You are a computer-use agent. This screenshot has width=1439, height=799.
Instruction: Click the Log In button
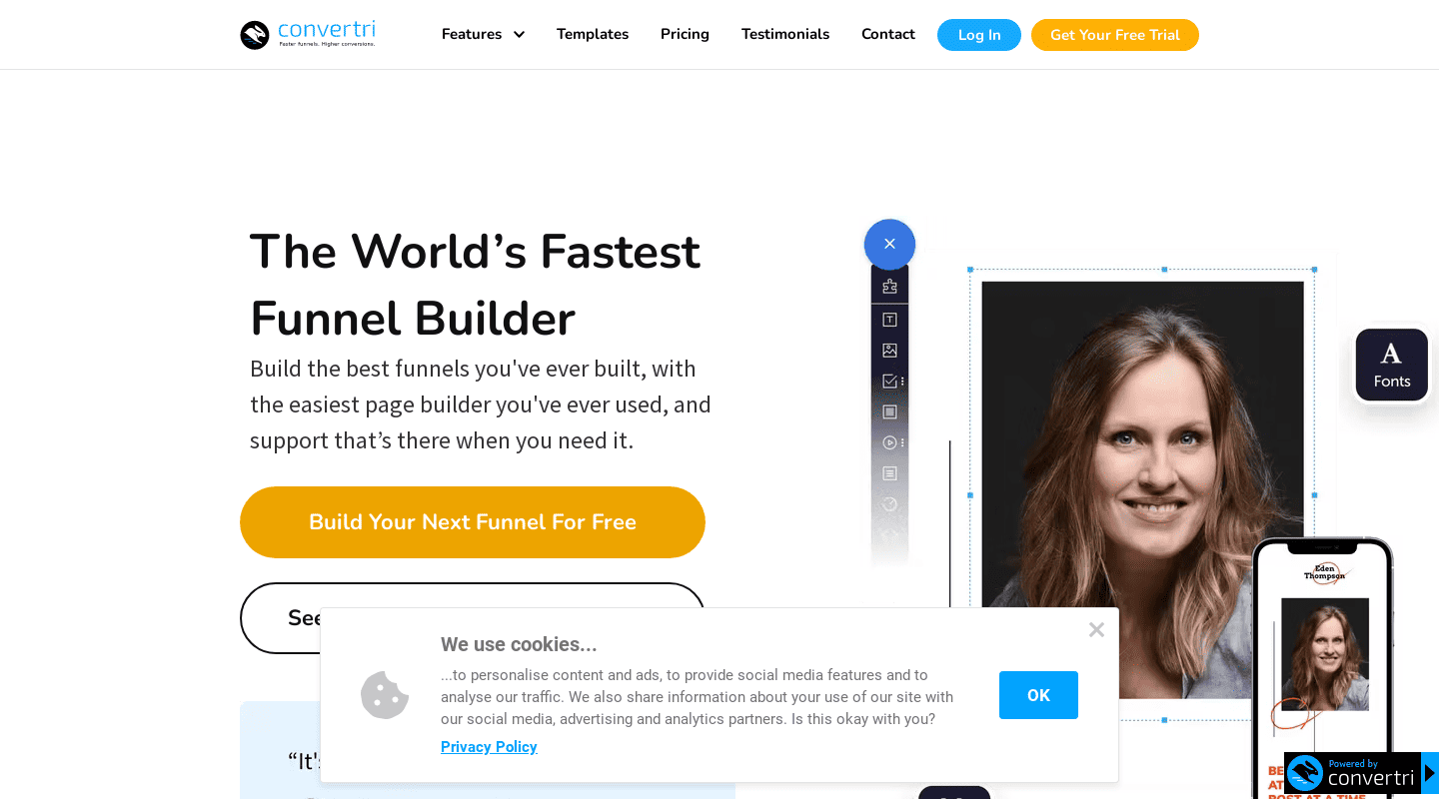coord(979,35)
